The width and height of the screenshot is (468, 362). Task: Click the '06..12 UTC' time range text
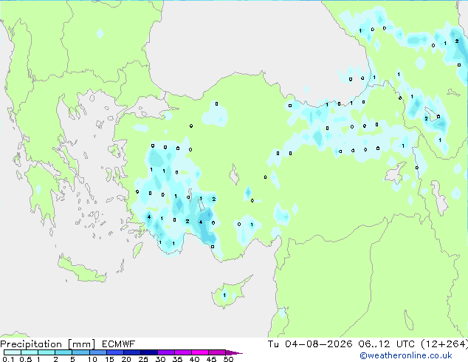pos(386,344)
